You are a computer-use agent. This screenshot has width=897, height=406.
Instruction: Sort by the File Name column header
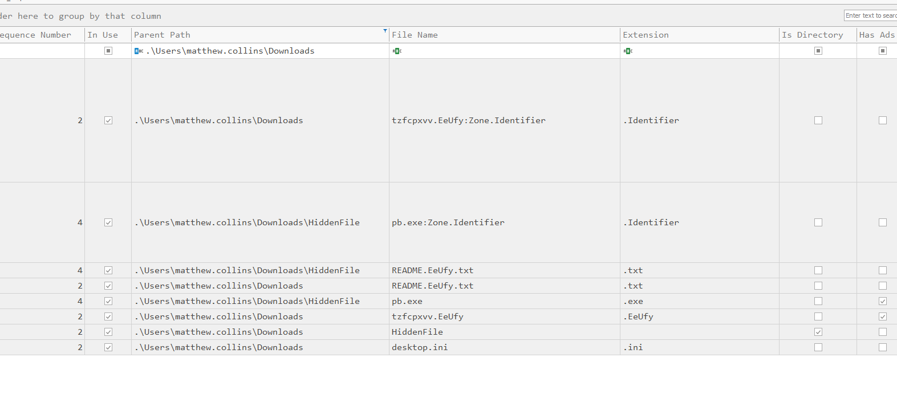click(x=415, y=35)
